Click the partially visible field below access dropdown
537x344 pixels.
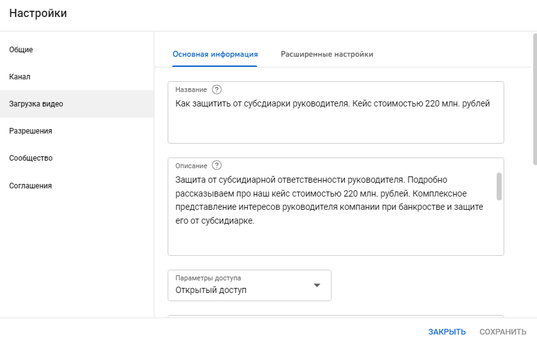[x=335, y=316]
